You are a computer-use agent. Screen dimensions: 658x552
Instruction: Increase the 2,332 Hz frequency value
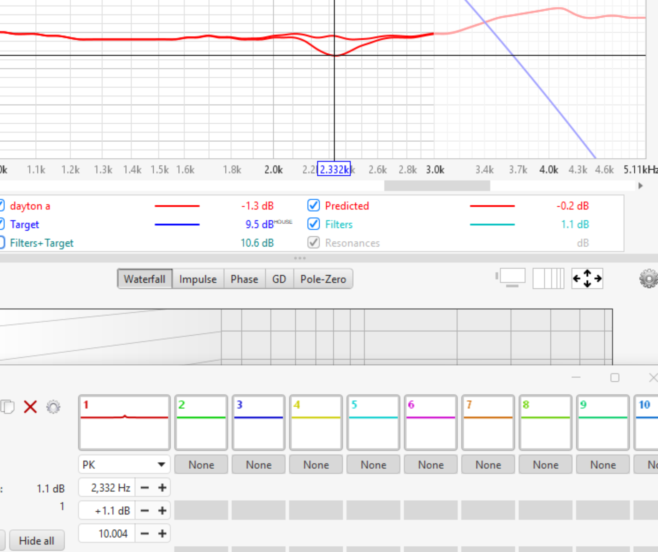click(x=162, y=488)
